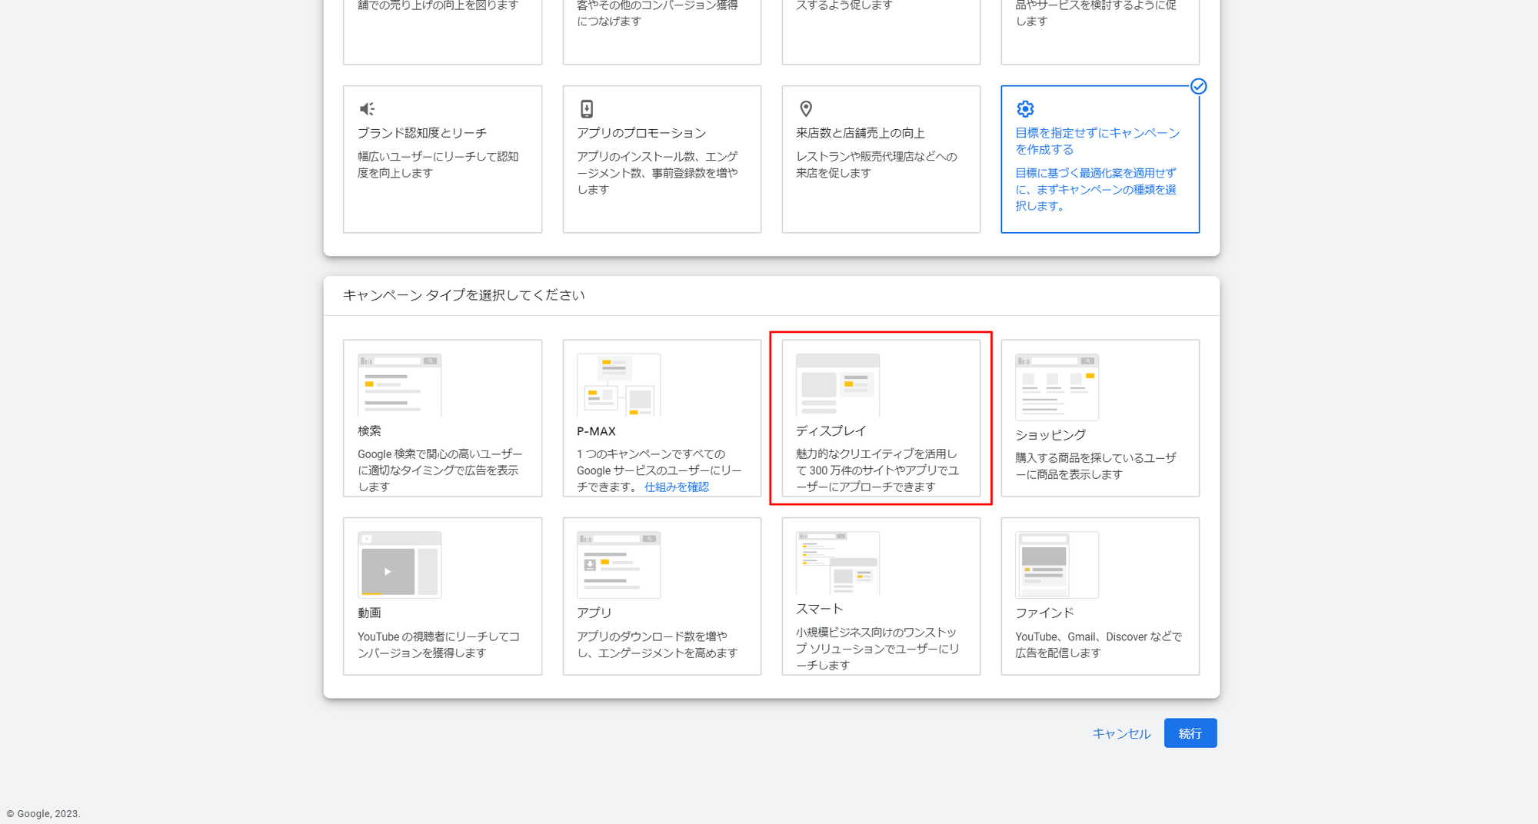Click the heading キャンペーン タイプを選択してください
This screenshot has width=1538, height=824.
[464, 295]
